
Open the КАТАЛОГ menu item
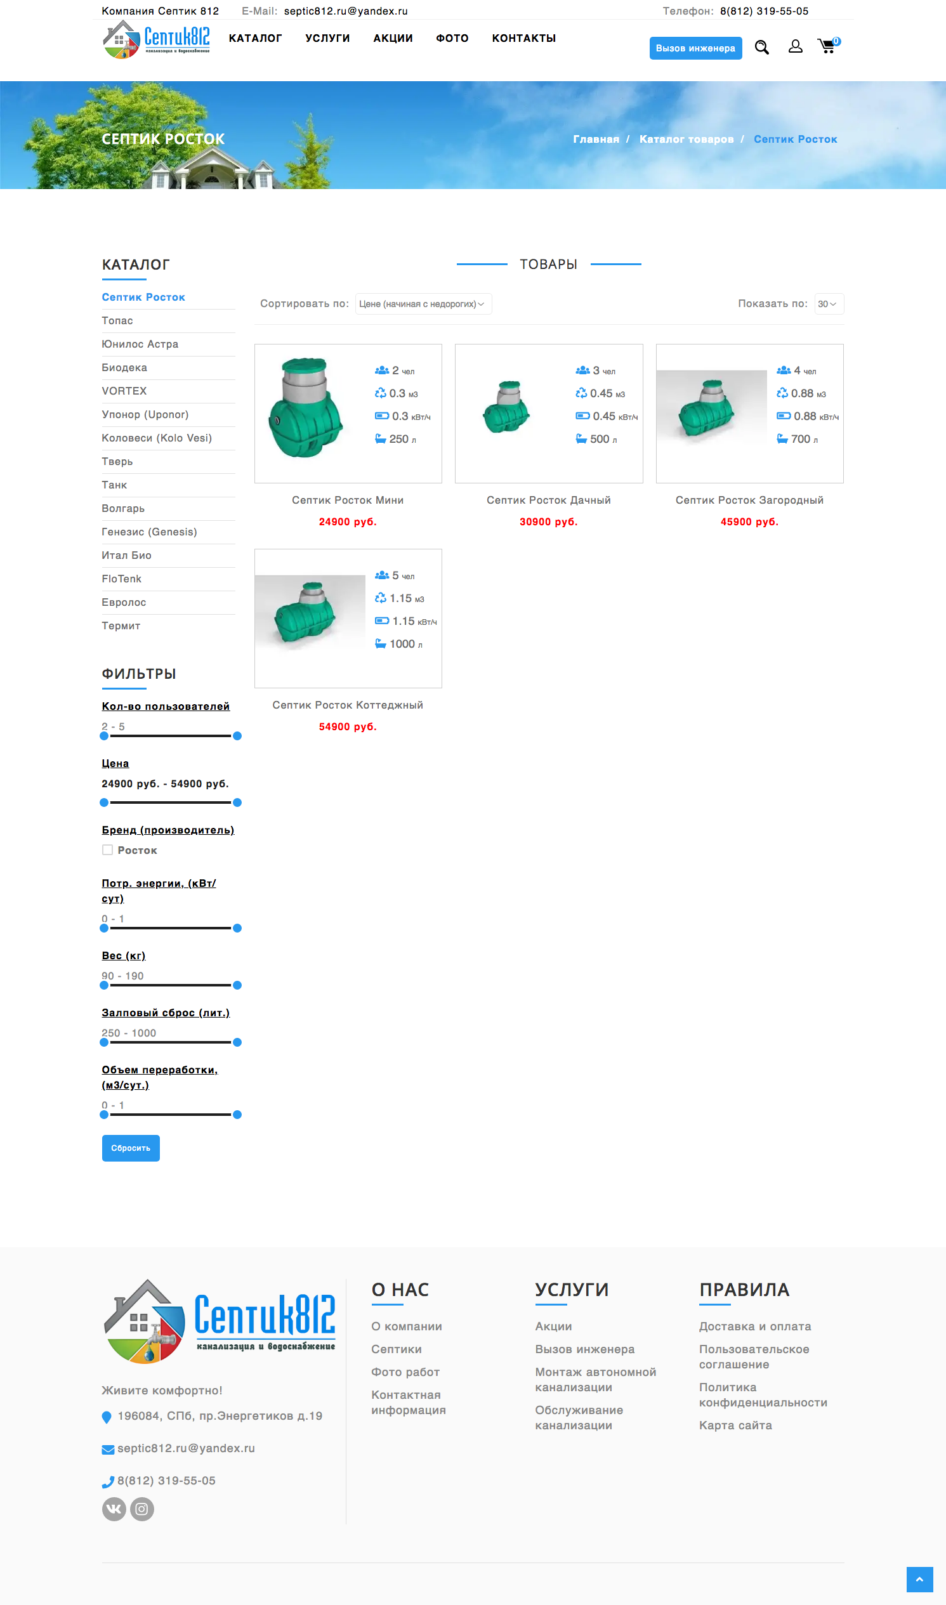coord(255,38)
